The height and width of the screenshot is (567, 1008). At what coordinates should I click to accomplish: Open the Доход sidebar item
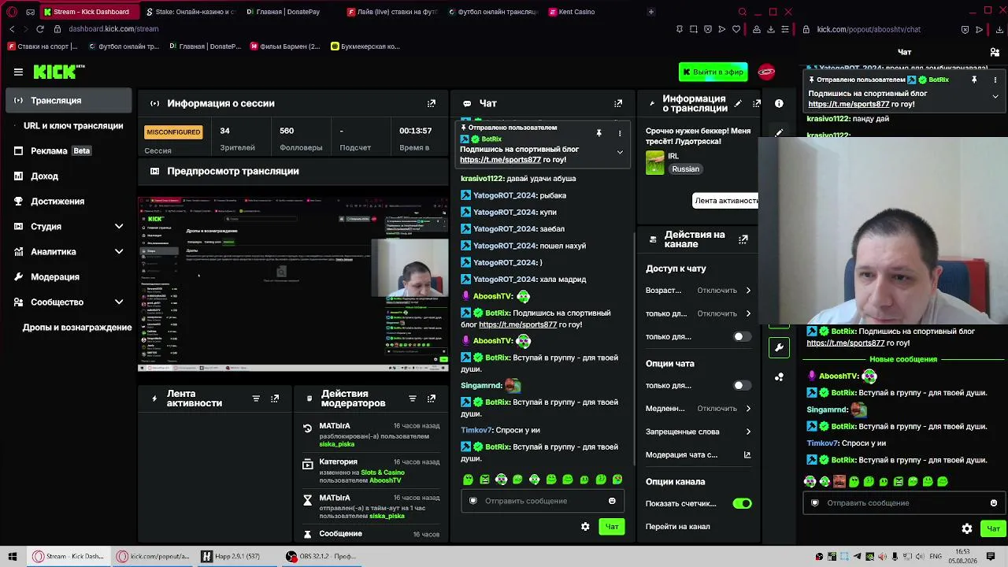(x=69, y=176)
